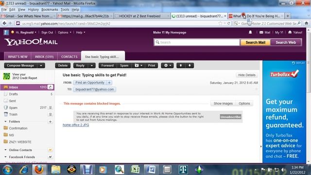
Task: Click the Search Web button
Action: point(286,42)
